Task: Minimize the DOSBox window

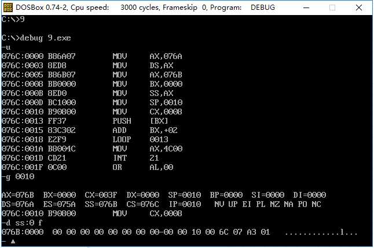Action: (306, 8)
